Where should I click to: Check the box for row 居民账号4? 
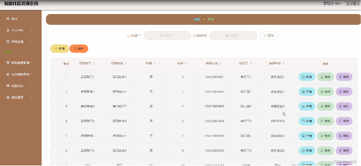55,121
